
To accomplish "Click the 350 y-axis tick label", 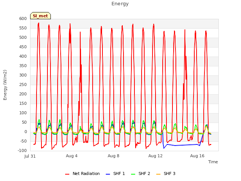I will tap(23, 66).
